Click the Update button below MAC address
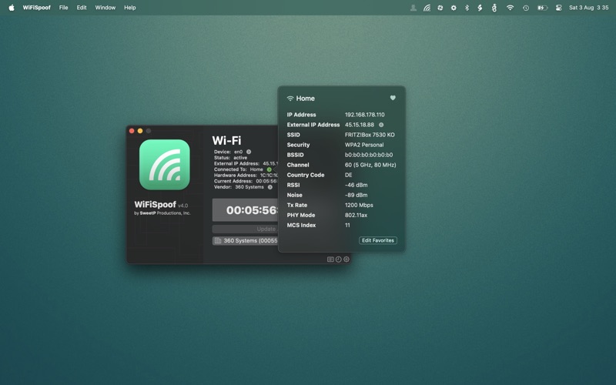Image resolution: width=616 pixels, height=385 pixels. click(245, 229)
